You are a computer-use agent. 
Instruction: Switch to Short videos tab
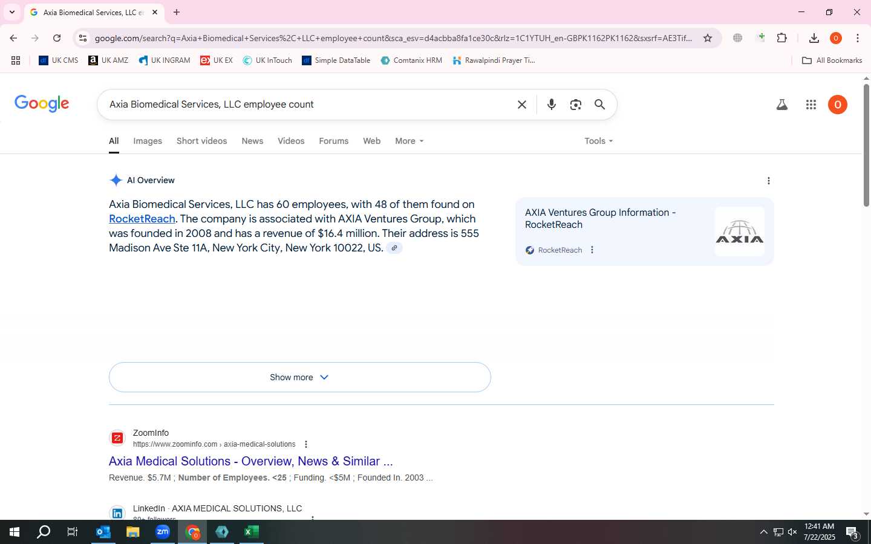201,141
